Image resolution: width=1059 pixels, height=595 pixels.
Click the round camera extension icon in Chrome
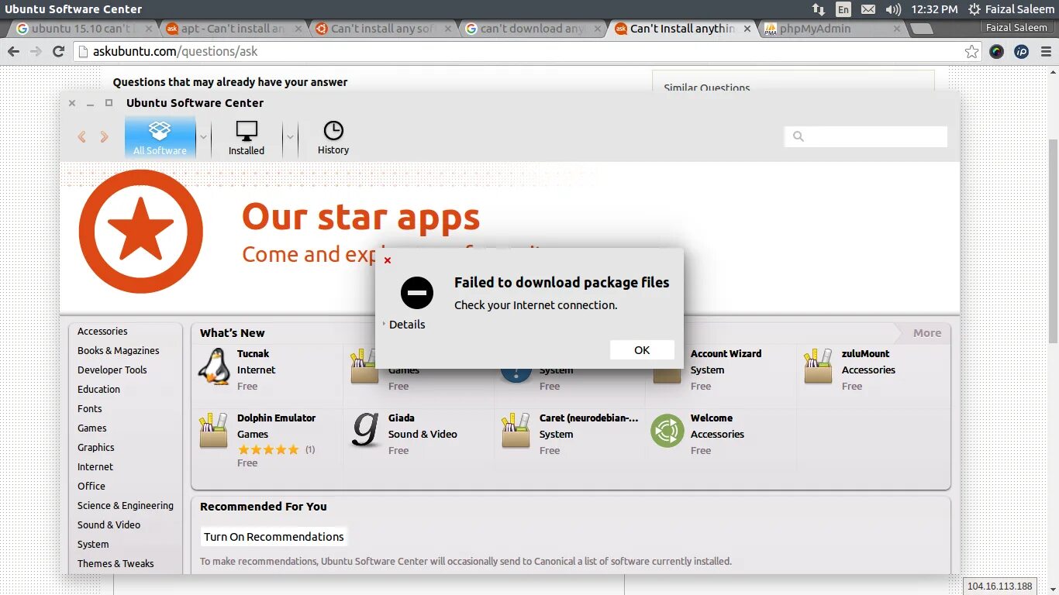[997, 52]
